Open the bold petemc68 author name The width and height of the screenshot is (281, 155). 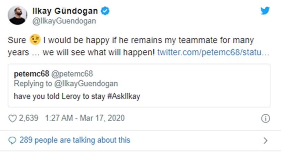coord(31,74)
